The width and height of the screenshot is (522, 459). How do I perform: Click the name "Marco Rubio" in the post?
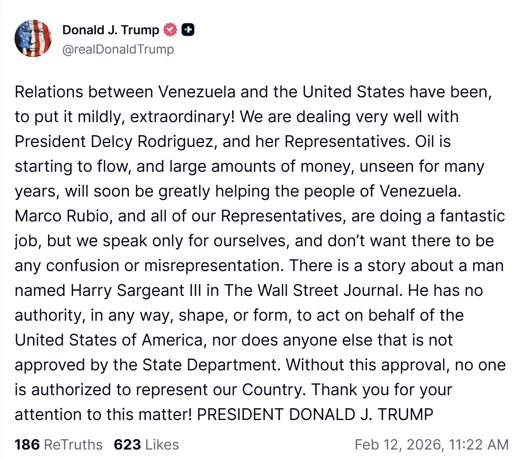[61, 216]
